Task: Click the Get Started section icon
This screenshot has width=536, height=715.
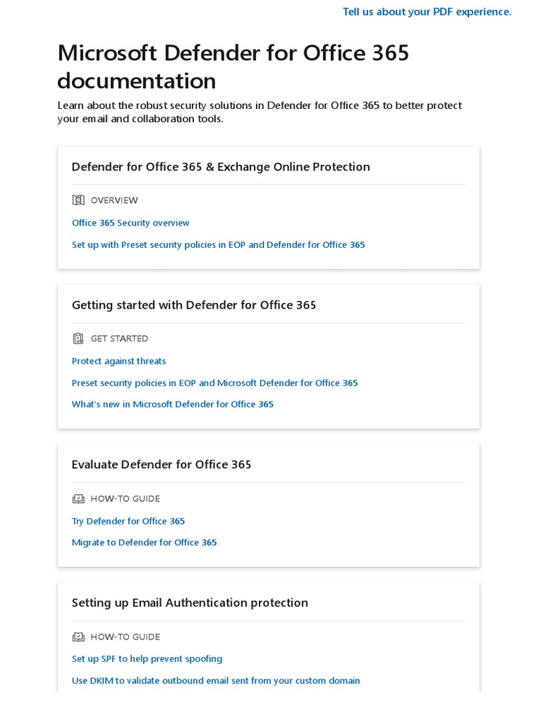Action: point(78,339)
